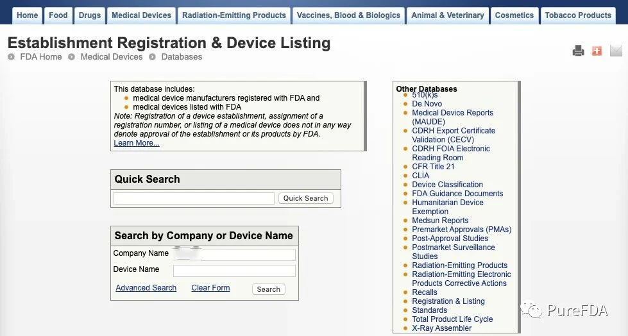Open the De Novo database link
This screenshot has height=336, width=628.
pyautogui.click(x=427, y=104)
